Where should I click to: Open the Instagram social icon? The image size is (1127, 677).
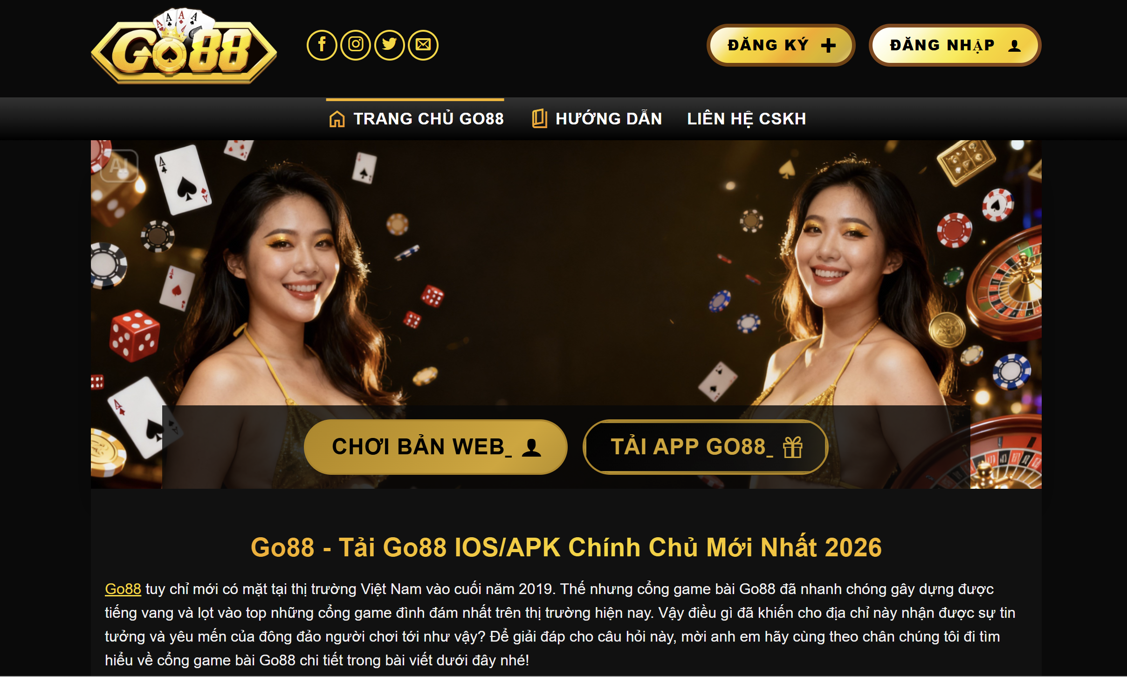click(x=356, y=45)
